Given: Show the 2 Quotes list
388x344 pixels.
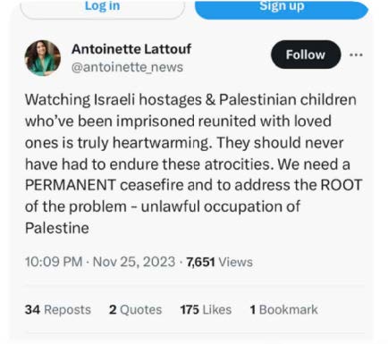Looking at the screenshot, I should click(135, 310).
